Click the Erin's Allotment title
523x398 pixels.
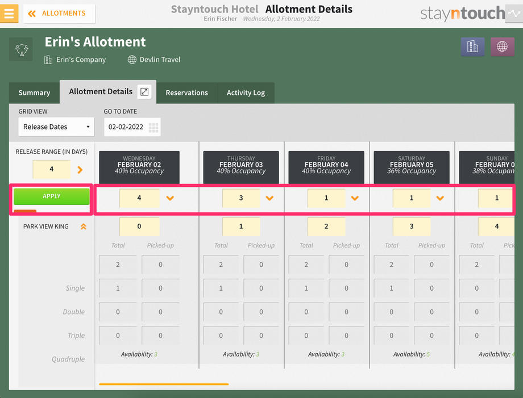pos(95,42)
